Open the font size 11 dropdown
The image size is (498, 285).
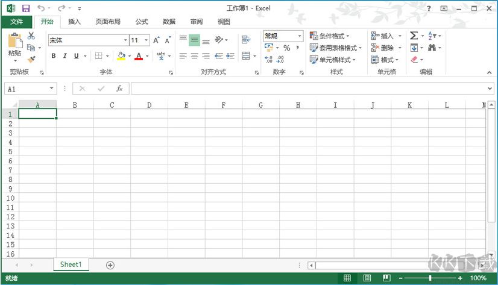click(146, 40)
